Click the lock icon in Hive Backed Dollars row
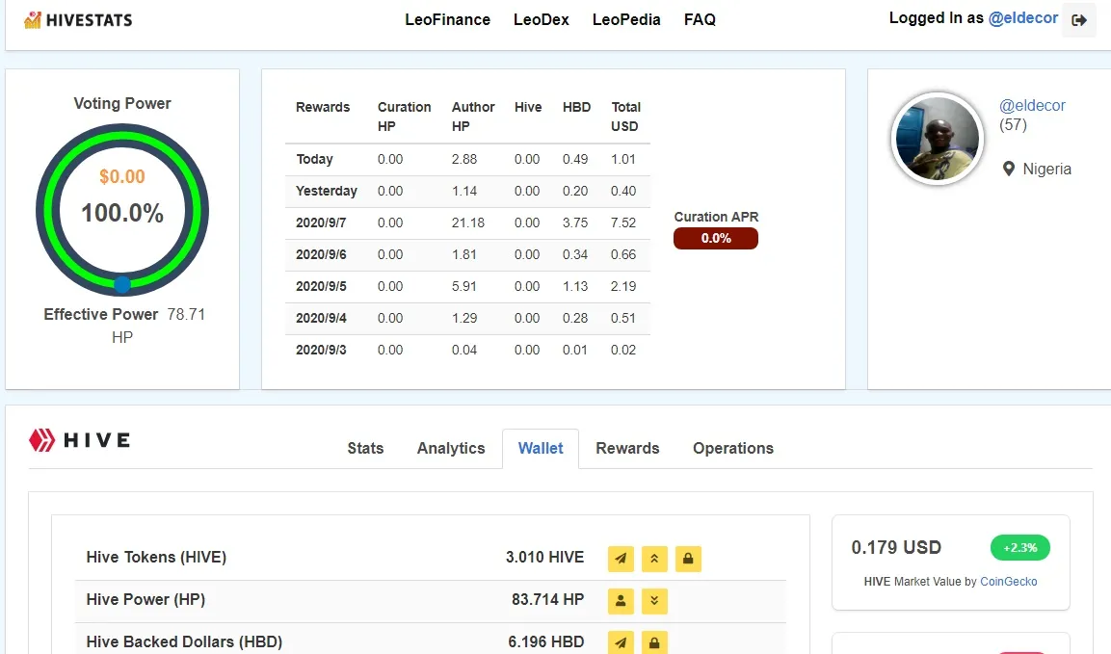Viewport: 1111px width, 654px height. point(654,642)
